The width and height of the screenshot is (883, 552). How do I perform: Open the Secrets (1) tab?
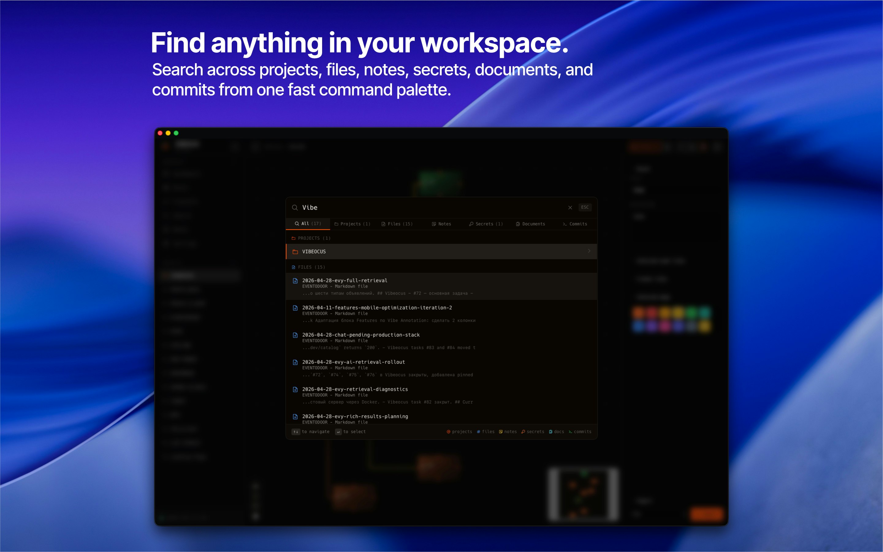pos(486,224)
